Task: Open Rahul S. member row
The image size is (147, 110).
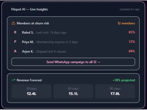Action: (x=73, y=32)
